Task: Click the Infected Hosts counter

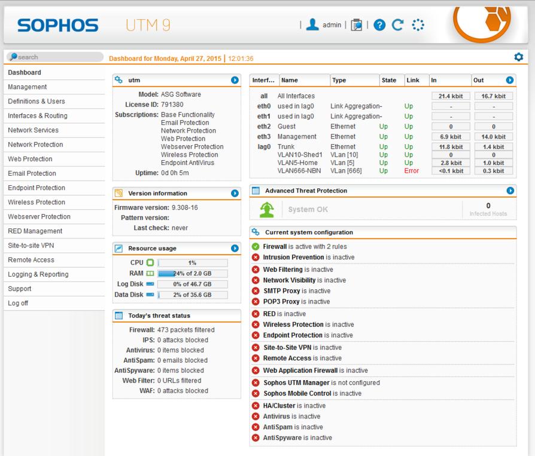Action: click(488, 209)
